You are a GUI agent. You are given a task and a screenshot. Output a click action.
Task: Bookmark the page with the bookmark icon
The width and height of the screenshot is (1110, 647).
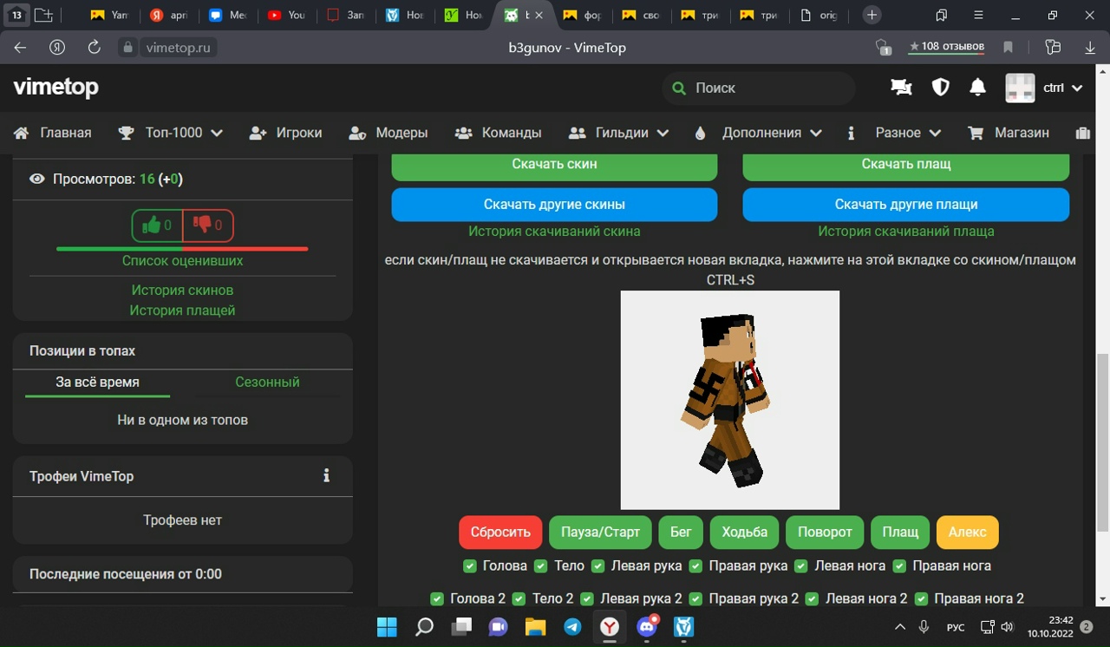pyautogui.click(x=1008, y=48)
